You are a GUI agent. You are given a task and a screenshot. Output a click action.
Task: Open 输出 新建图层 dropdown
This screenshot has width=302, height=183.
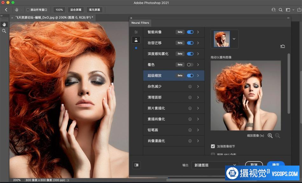pos(215,165)
